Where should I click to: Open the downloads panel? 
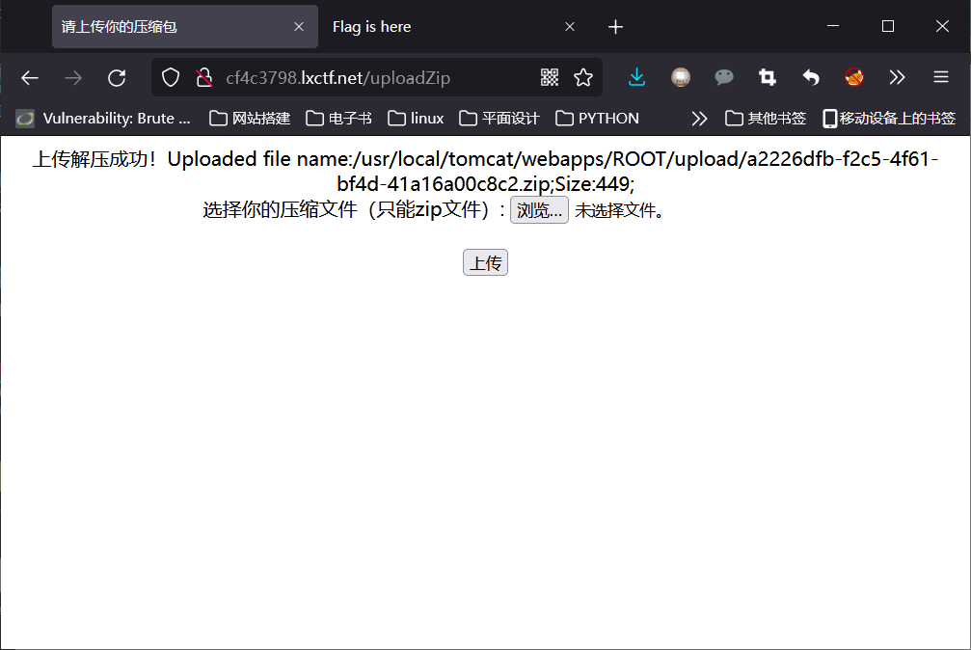point(636,77)
